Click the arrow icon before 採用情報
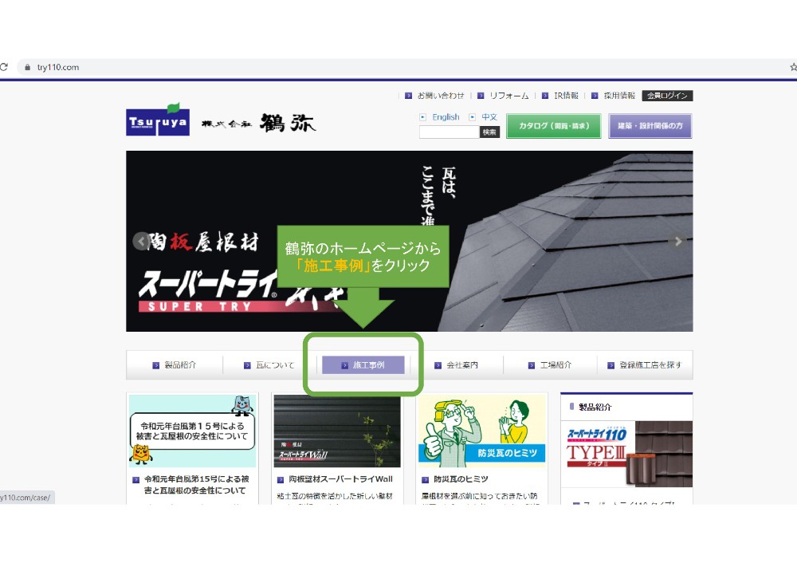Image resolution: width=797 pixels, height=563 pixels. 595,96
